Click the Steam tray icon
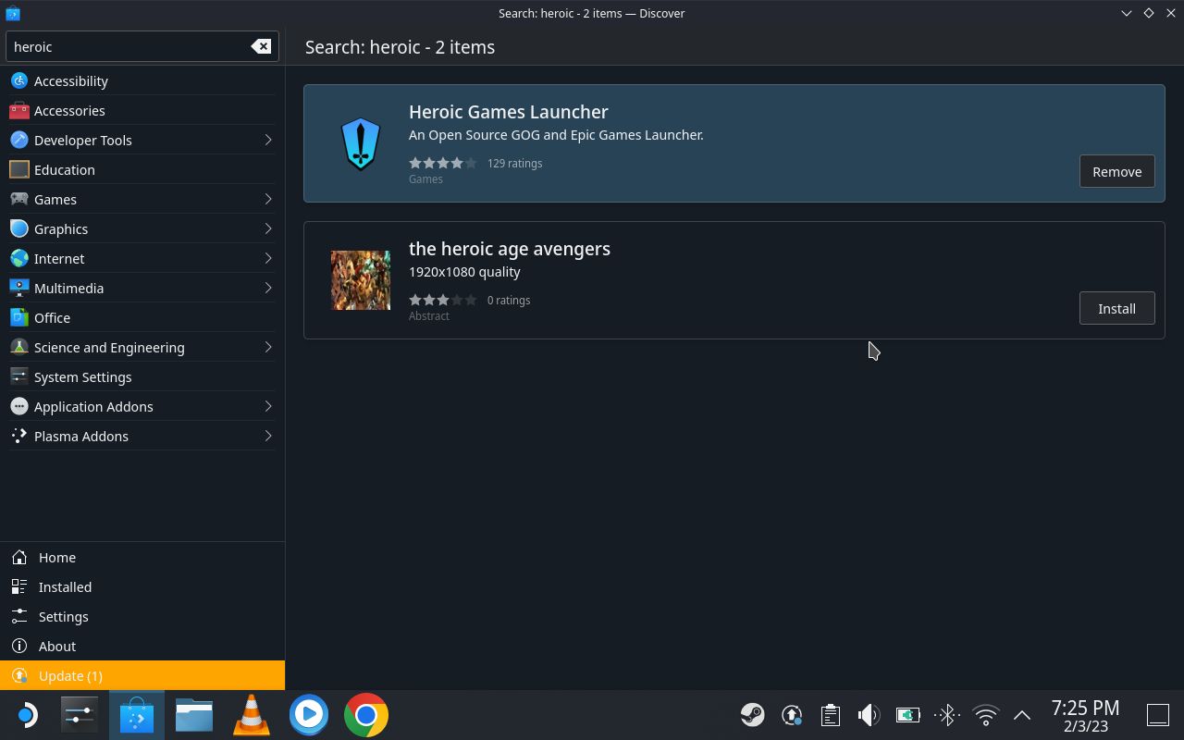 752,715
